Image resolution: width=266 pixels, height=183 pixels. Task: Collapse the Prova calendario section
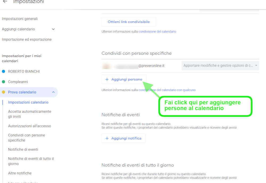[53, 92]
